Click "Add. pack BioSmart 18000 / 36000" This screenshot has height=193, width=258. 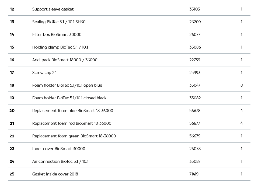[x=65, y=60]
